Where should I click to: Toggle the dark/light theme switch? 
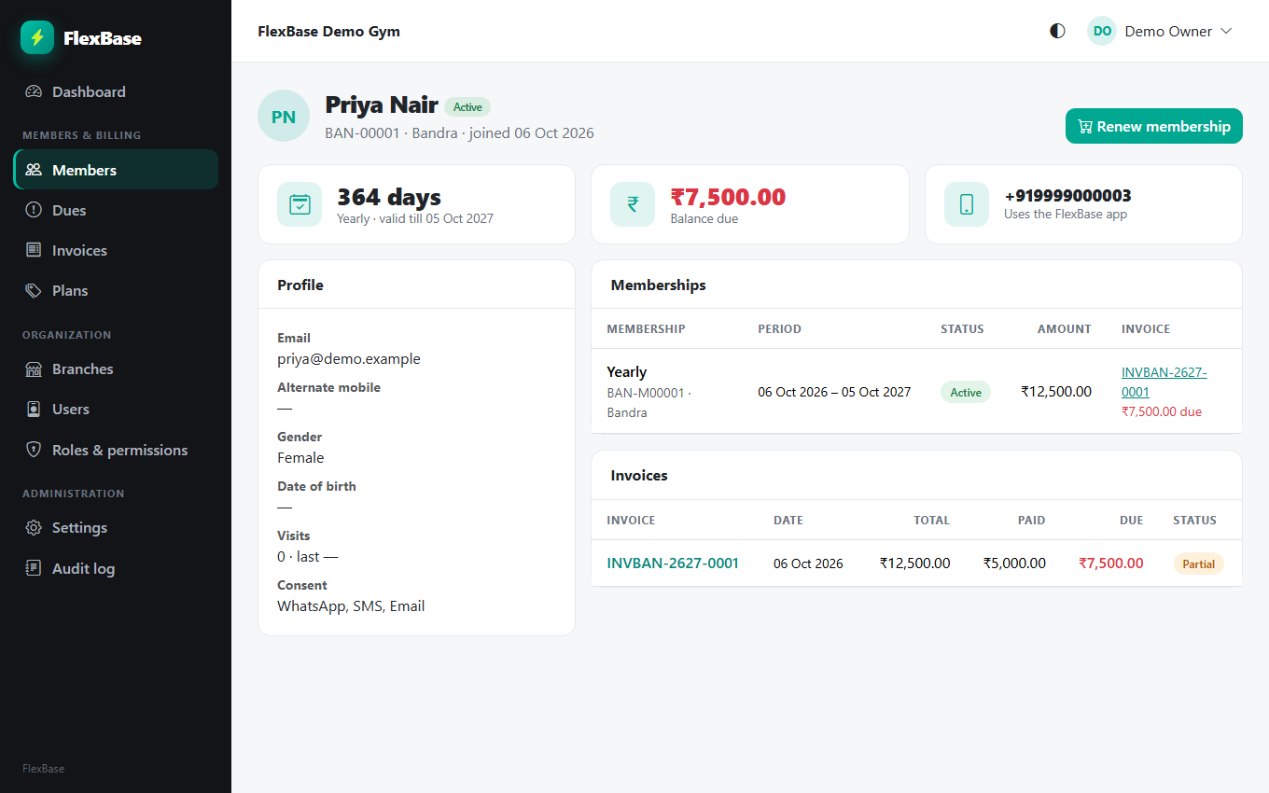click(x=1057, y=31)
